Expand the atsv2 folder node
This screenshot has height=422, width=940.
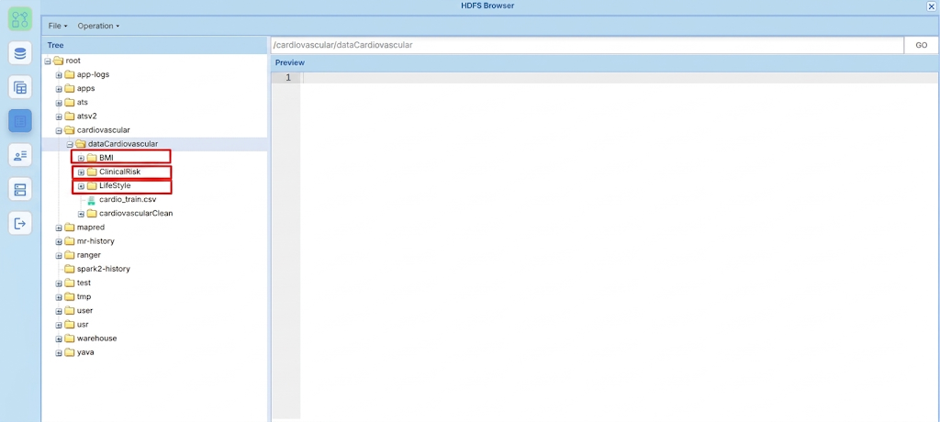(x=59, y=117)
